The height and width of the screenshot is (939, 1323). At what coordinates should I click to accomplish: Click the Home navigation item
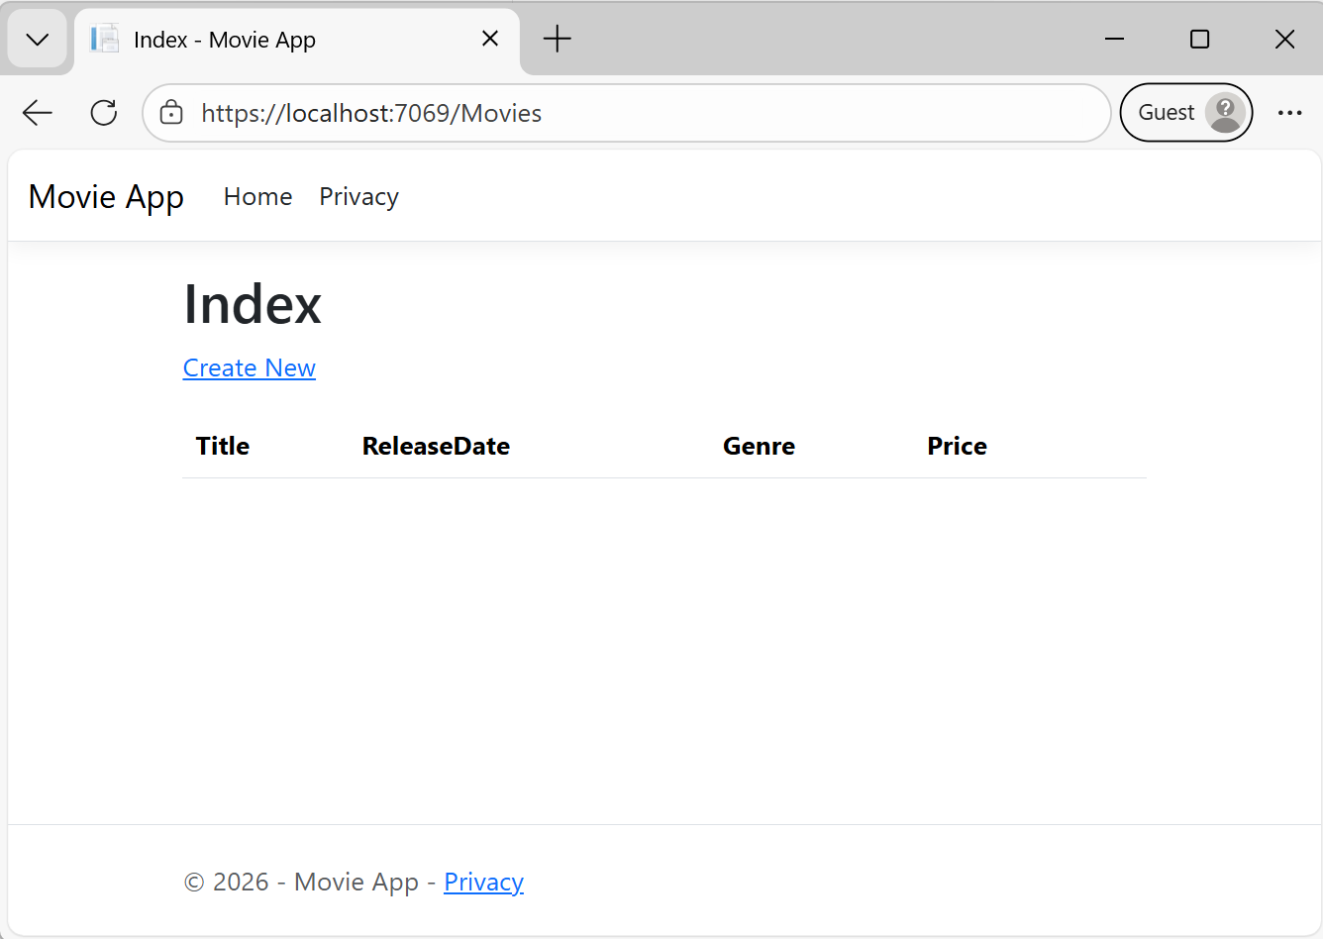[x=257, y=196]
